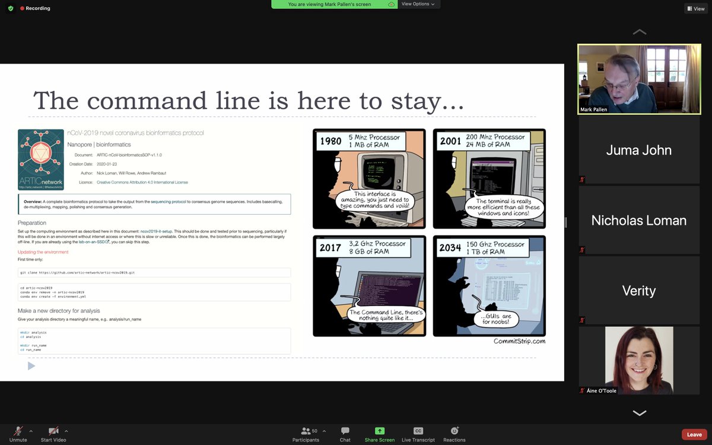Click the cloud icon in sharing banner
This screenshot has height=445, width=712.
tap(391, 4)
